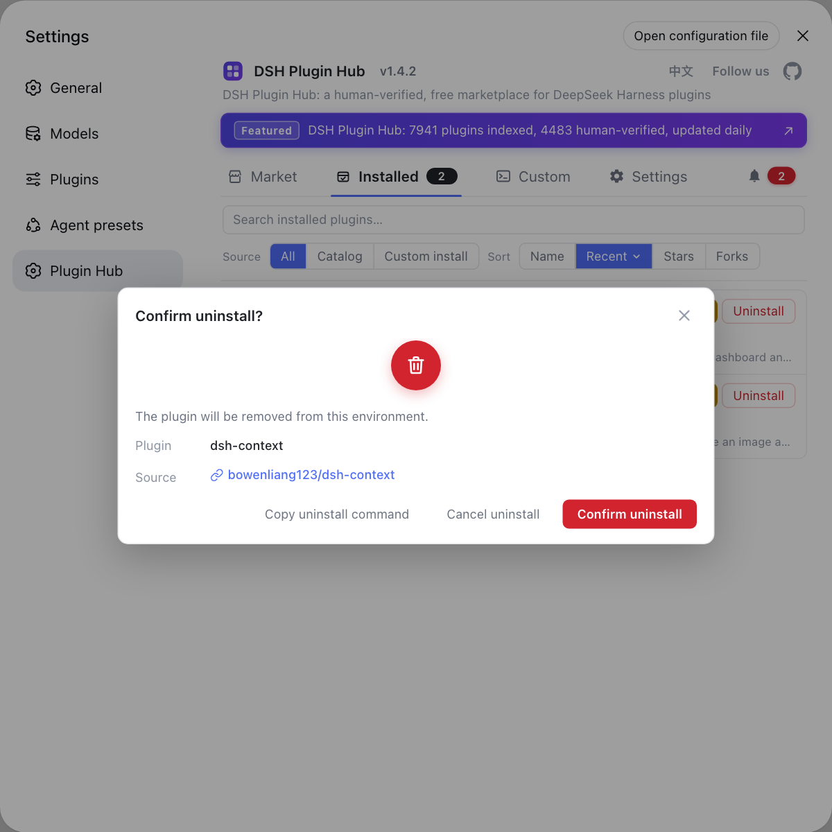Open bowenliang123/dsh-context source link
Screen dimensions: 832x832
pyautogui.click(x=311, y=475)
